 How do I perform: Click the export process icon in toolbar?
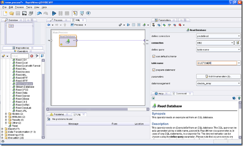[144, 25]
